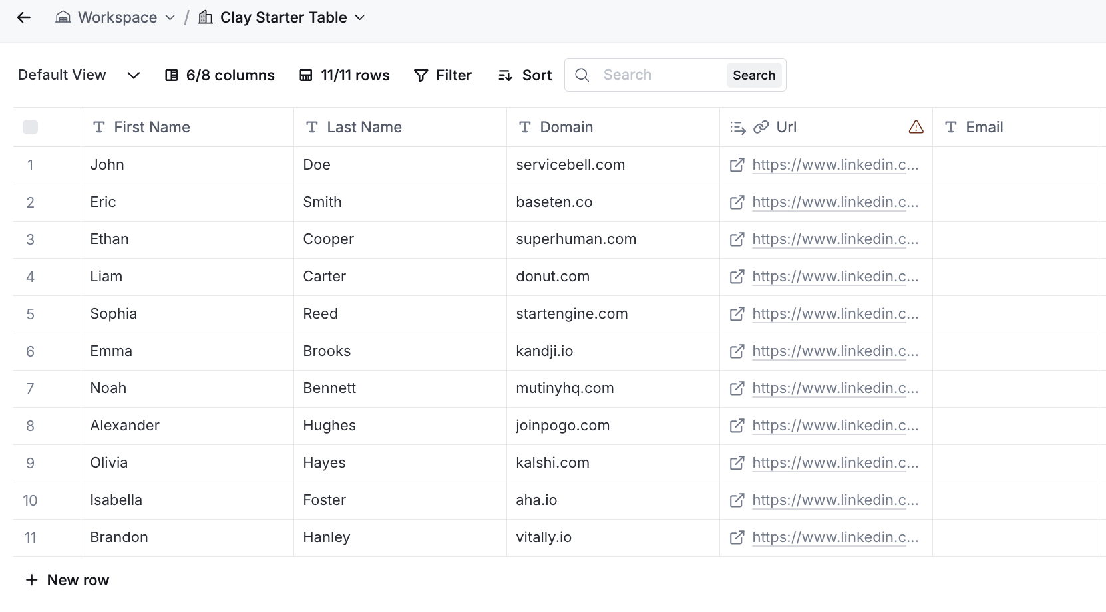Image resolution: width=1106 pixels, height=612 pixels.
Task: Click the plus icon for New row
Action: tap(31, 580)
